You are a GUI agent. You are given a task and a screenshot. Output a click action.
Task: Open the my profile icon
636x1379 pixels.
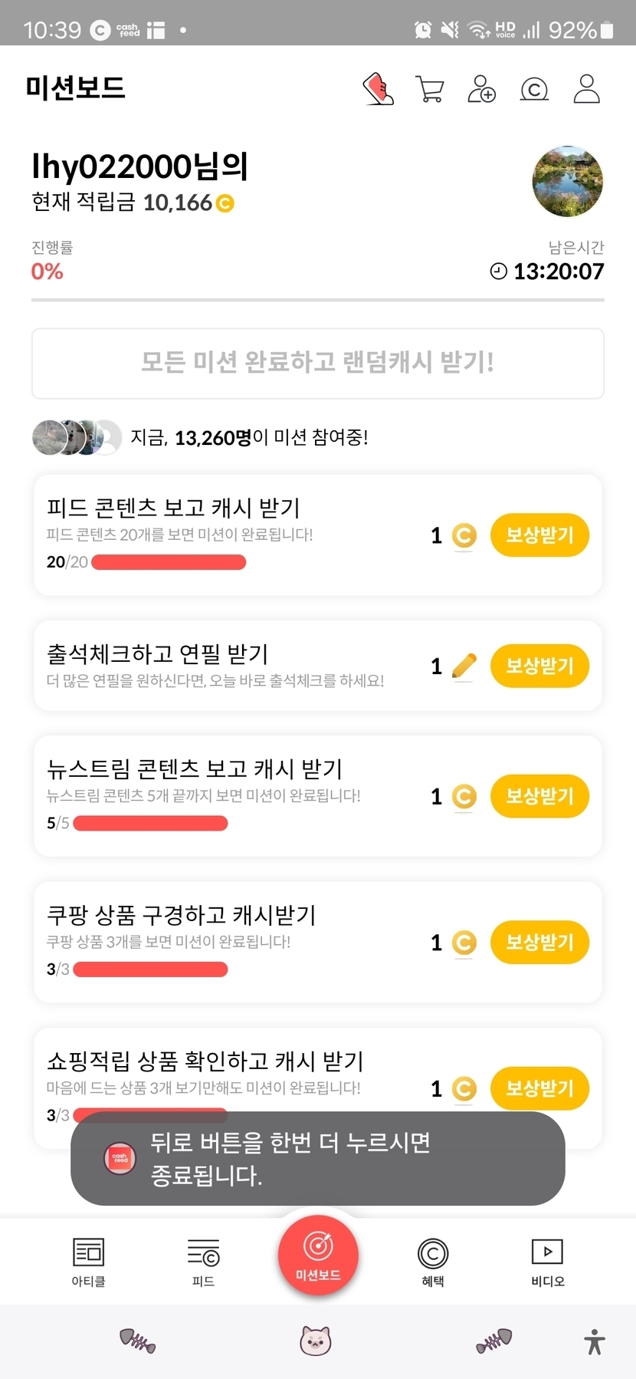587,89
